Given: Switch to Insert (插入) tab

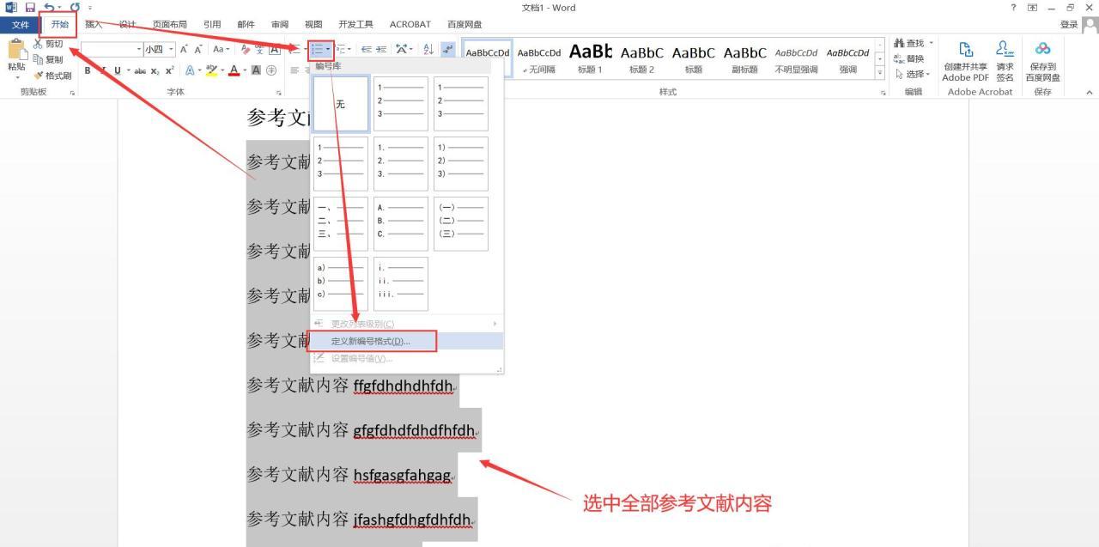Looking at the screenshot, I should (94, 24).
